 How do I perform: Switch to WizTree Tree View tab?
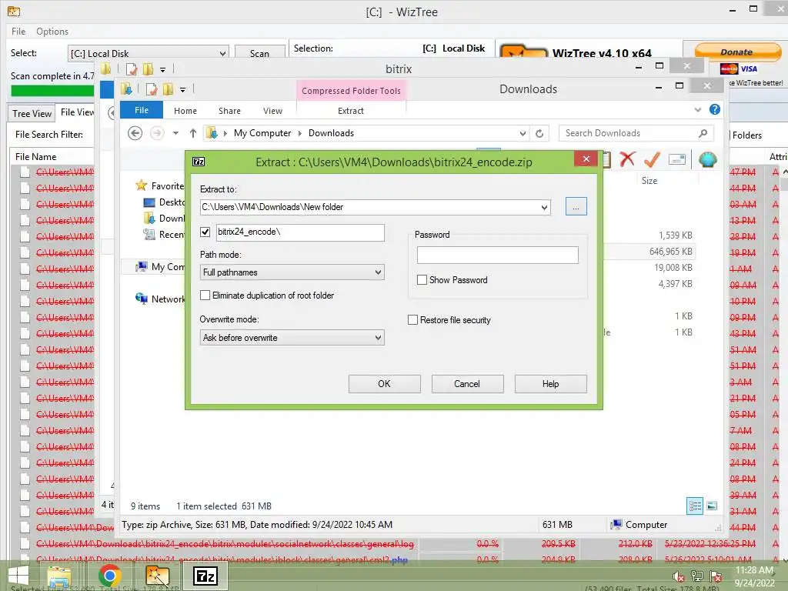(x=32, y=114)
